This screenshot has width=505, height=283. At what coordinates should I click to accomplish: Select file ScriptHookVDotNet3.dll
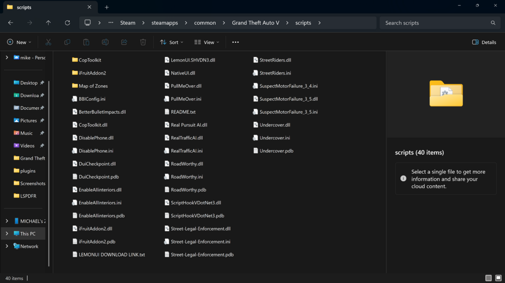tap(192, 203)
